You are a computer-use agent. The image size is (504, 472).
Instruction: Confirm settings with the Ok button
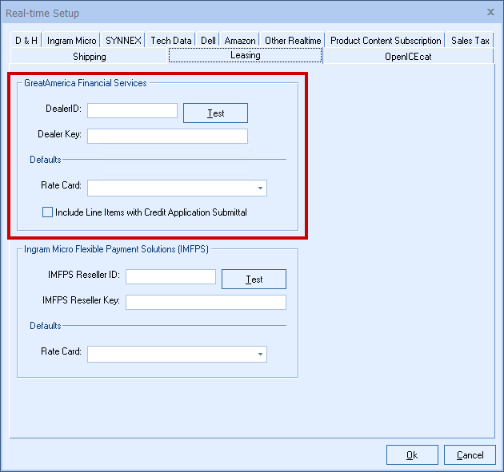tap(412, 455)
